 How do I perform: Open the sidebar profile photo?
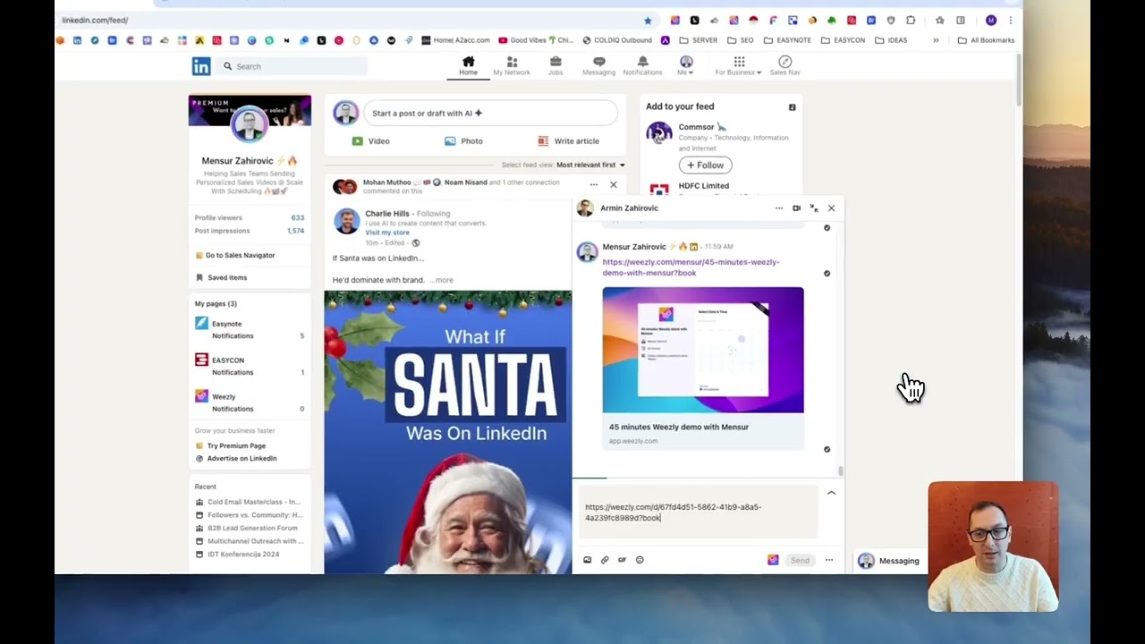click(x=250, y=124)
